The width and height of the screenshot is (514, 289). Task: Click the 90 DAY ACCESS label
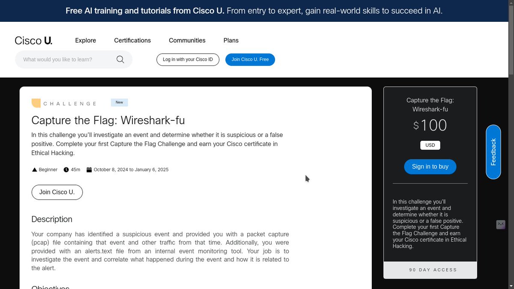tap(433, 270)
